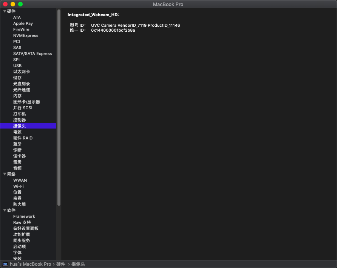Viewport: 337px width, 268px height.
Task: Click hua's MacBook Pro in path bar
Action: 31,264
